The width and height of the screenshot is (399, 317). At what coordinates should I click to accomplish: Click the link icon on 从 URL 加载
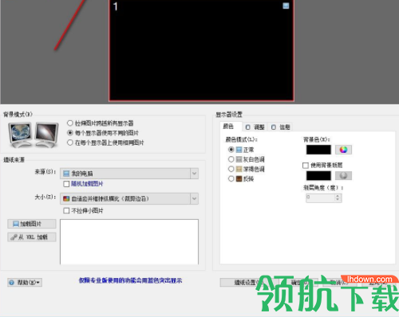pyautogui.click(x=14, y=237)
